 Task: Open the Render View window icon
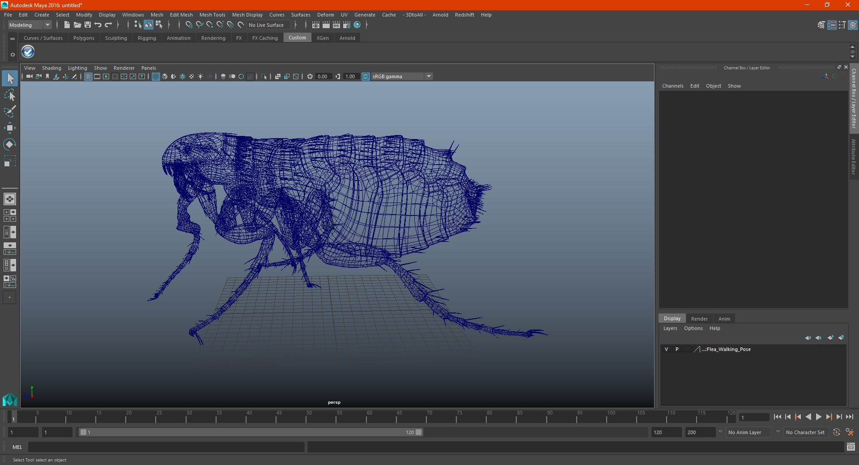coord(316,25)
